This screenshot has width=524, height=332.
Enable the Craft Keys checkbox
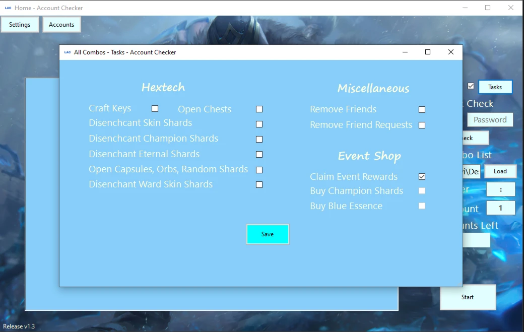coord(155,109)
